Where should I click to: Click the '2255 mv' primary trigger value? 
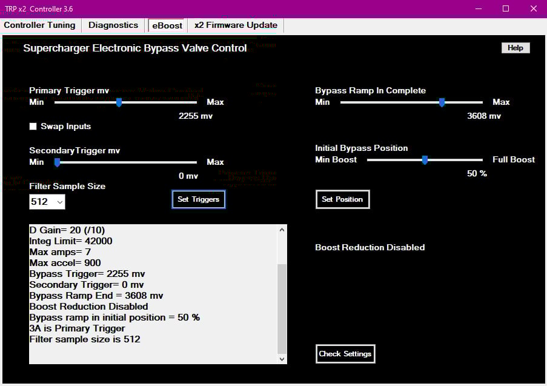pyautogui.click(x=196, y=116)
